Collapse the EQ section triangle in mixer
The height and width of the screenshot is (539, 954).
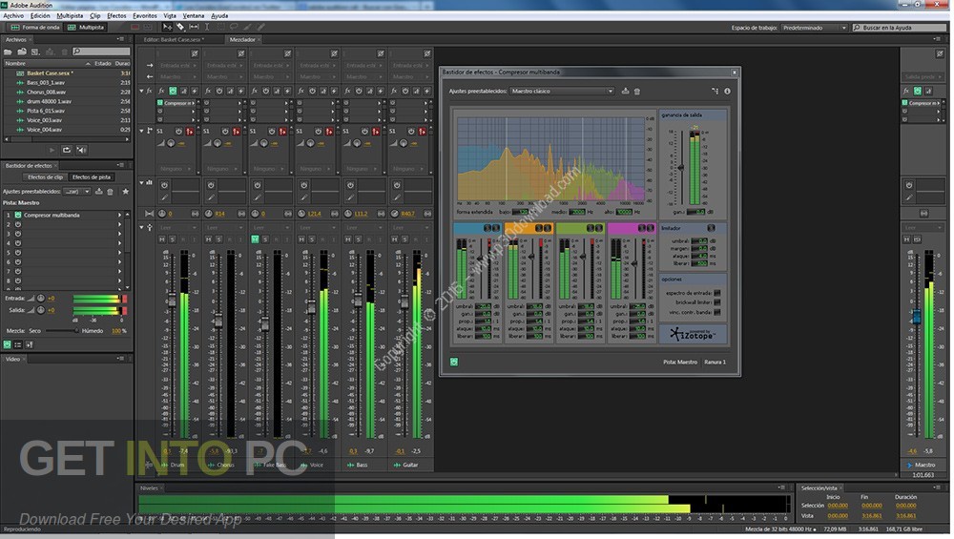[x=142, y=182]
